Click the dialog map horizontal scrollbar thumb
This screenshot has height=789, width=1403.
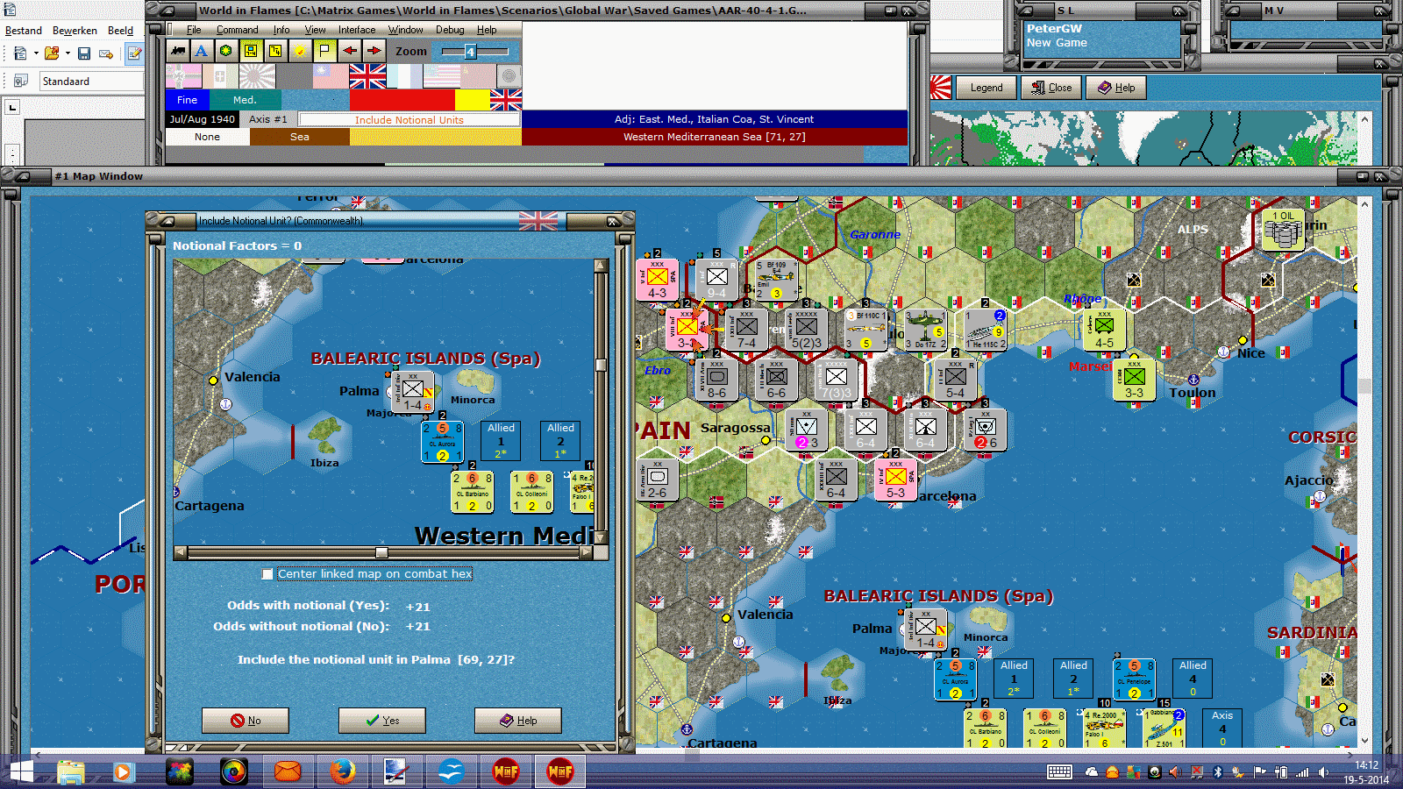pyautogui.click(x=381, y=552)
